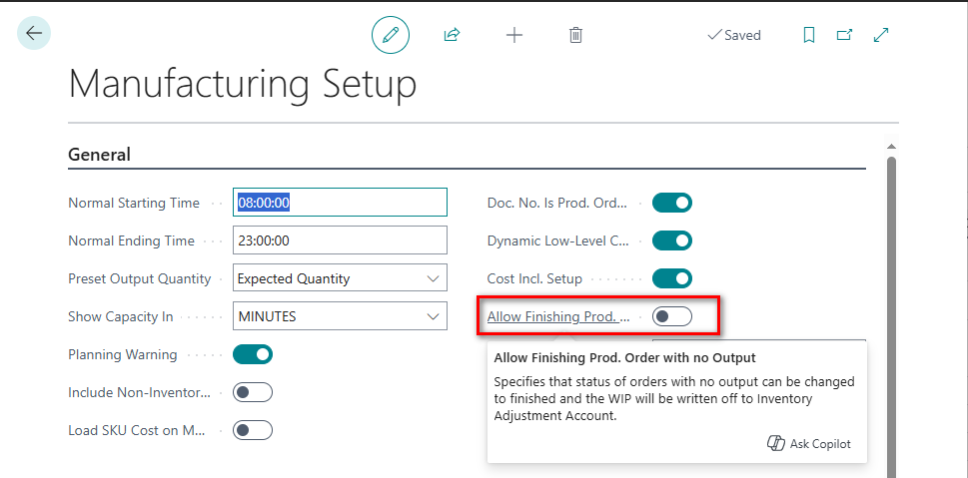Click the vertical scrollbar on right
This screenshot has width=968, height=478.
tap(891, 299)
